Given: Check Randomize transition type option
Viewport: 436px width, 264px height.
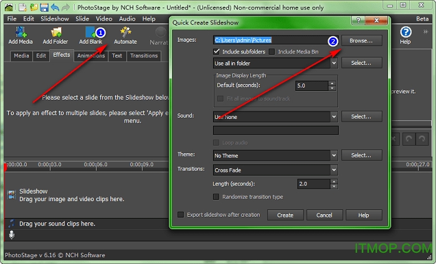Looking at the screenshot, I should click(x=217, y=197).
